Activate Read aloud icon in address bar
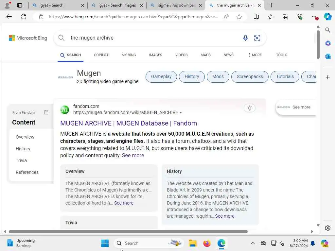The height and width of the screenshot is (251, 335). point(226,17)
